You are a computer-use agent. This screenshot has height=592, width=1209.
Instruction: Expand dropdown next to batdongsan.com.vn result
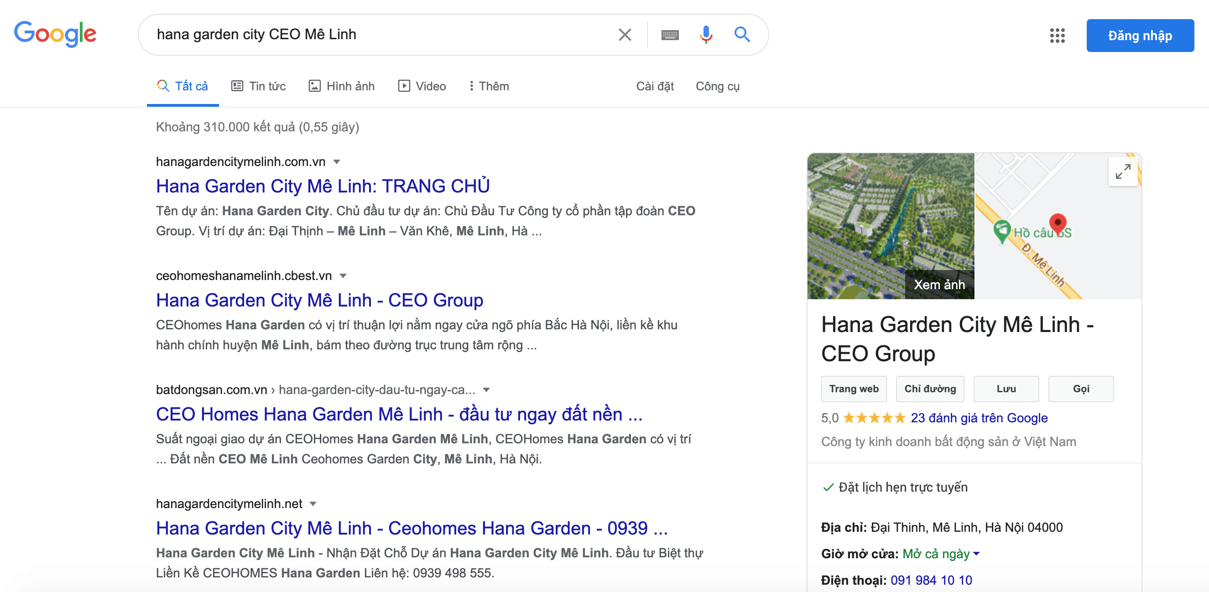pyautogui.click(x=486, y=390)
